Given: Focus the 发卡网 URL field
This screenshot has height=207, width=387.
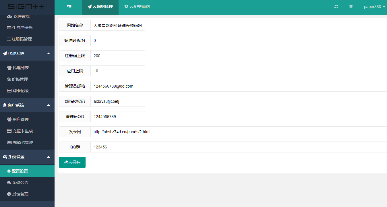Looking at the screenshot, I should pyautogui.click(x=238, y=132).
